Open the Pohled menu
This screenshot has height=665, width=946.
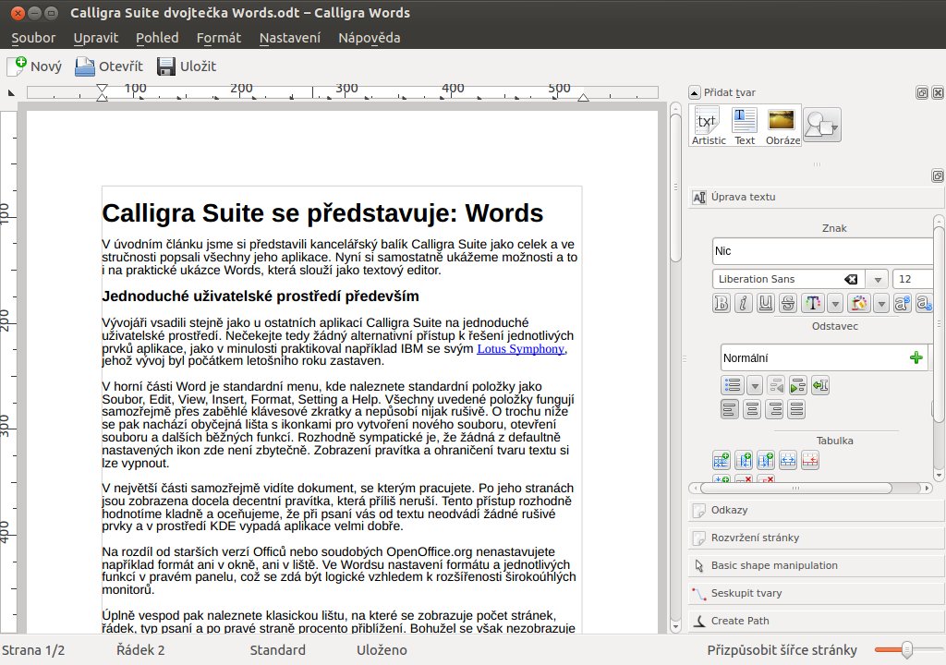[x=157, y=38]
